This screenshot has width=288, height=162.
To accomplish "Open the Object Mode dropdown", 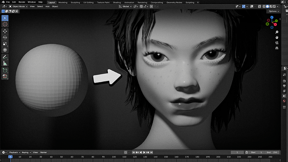I will pyautogui.click(x=18, y=6).
